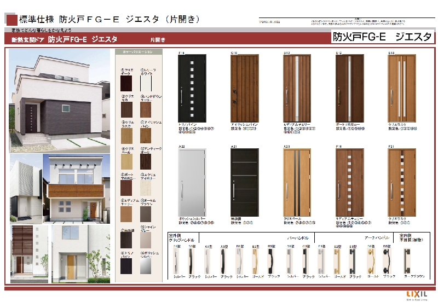This screenshot has width=438, height=308.
Task: Select the gold arch handle
Action: coord(371,261)
